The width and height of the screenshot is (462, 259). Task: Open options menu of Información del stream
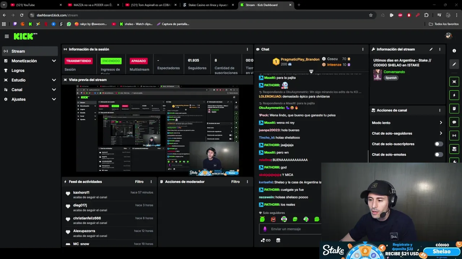(440, 49)
